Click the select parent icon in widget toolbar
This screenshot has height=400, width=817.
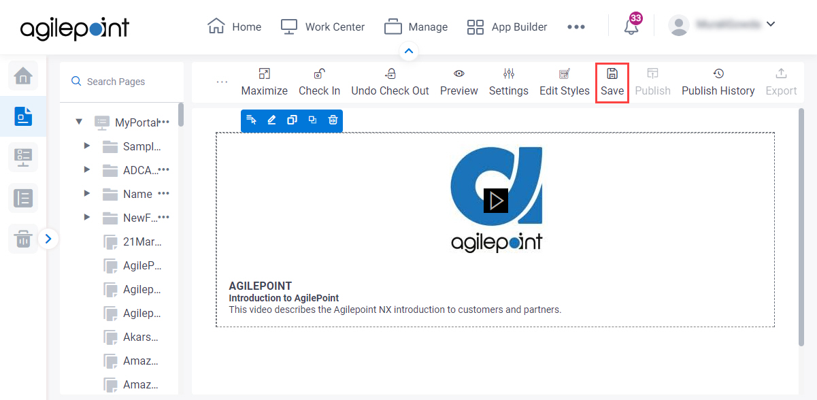pos(252,120)
